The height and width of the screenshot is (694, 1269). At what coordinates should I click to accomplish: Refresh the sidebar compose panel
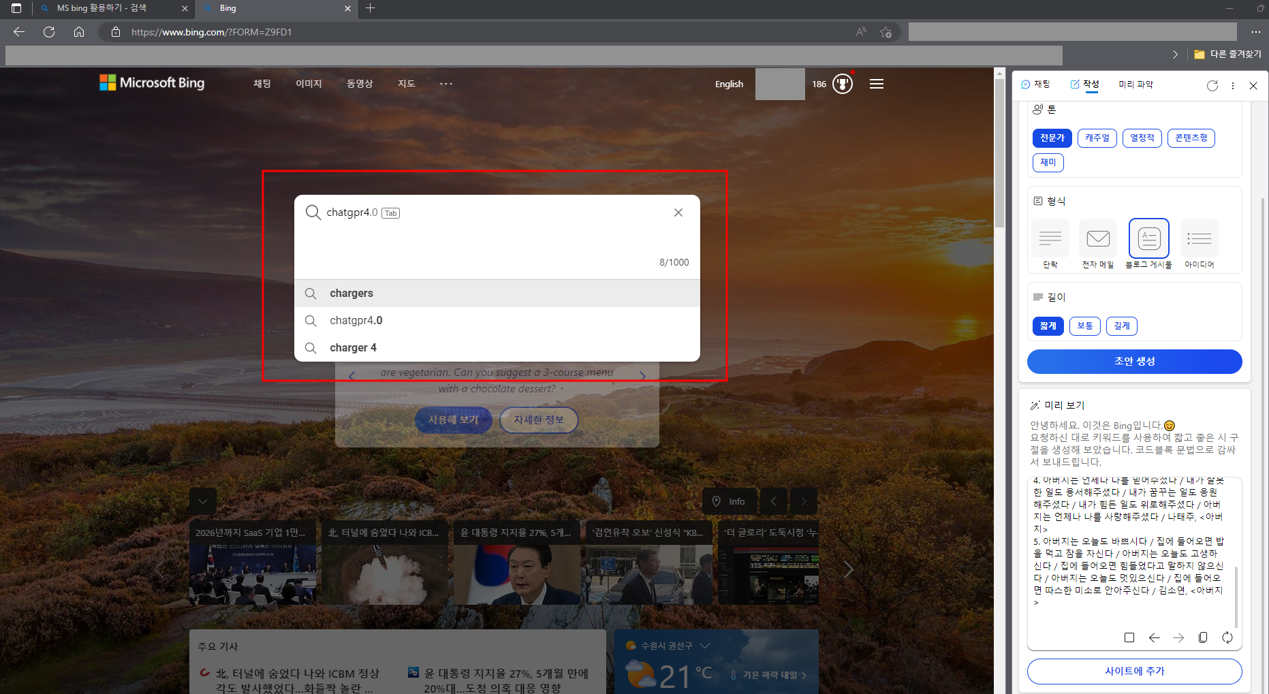point(1212,85)
